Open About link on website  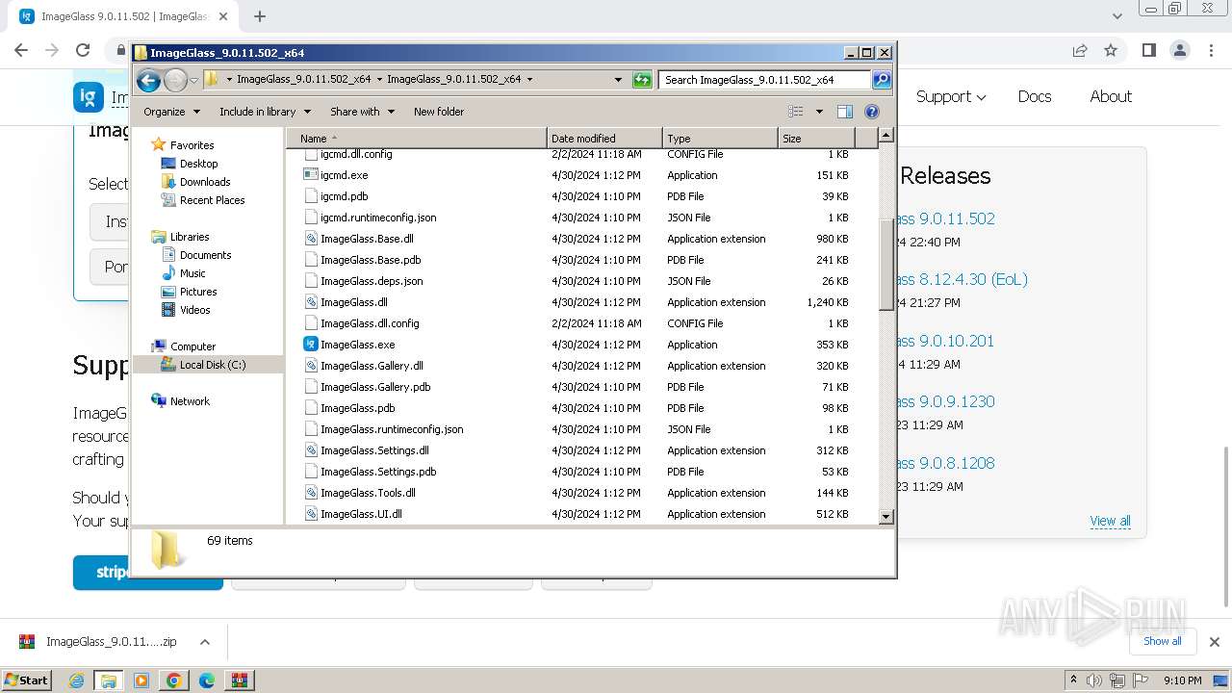click(x=1111, y=96)
